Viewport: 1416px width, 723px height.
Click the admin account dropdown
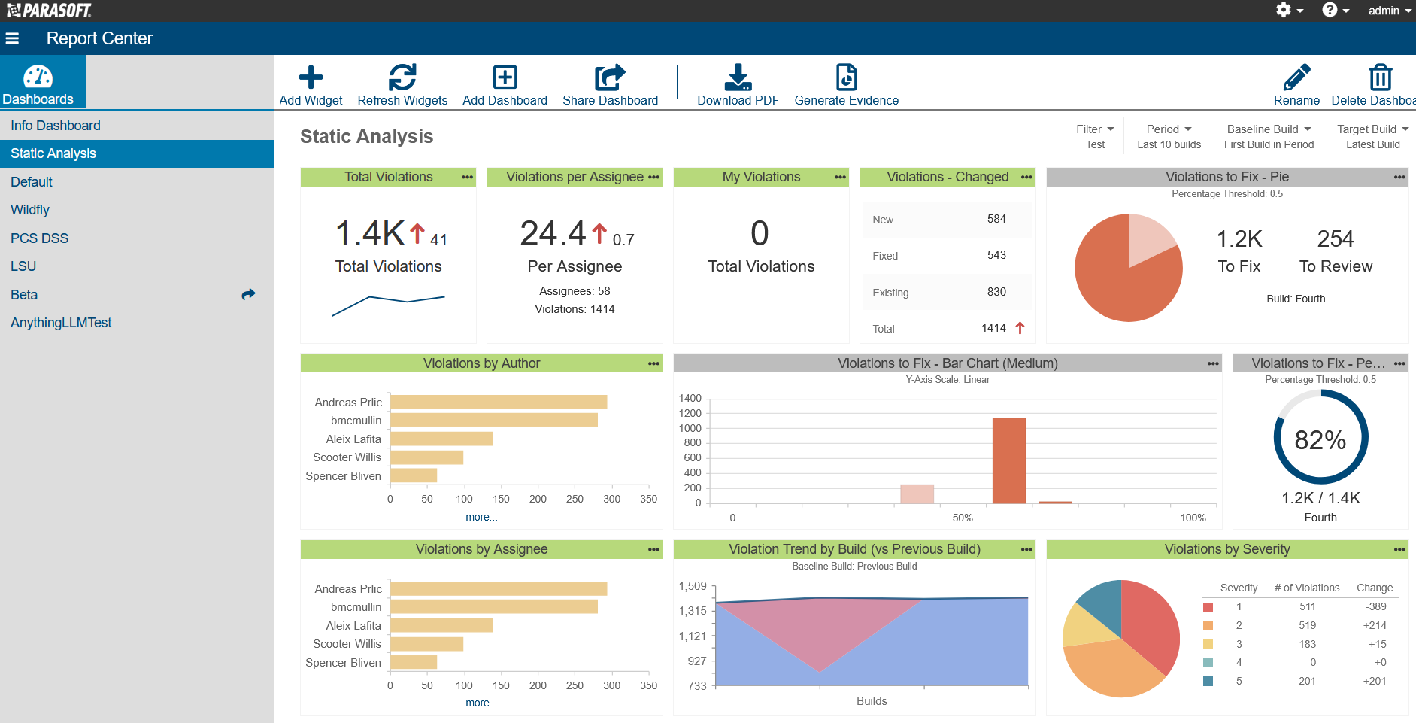click(1388, 11)
